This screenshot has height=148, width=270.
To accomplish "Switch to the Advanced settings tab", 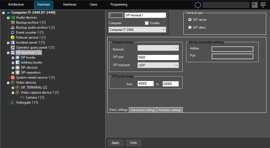I will coord(143,110).
